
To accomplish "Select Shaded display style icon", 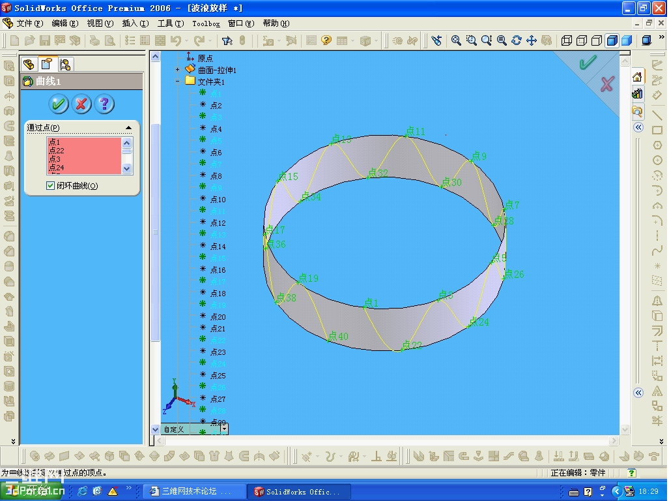I will (x=627, y=40).
